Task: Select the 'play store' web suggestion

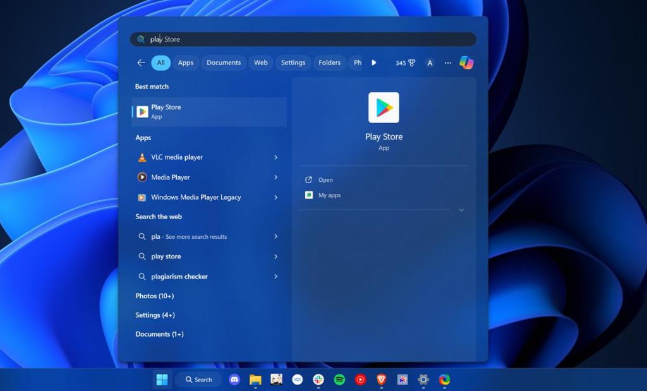Action: [209, 256]
